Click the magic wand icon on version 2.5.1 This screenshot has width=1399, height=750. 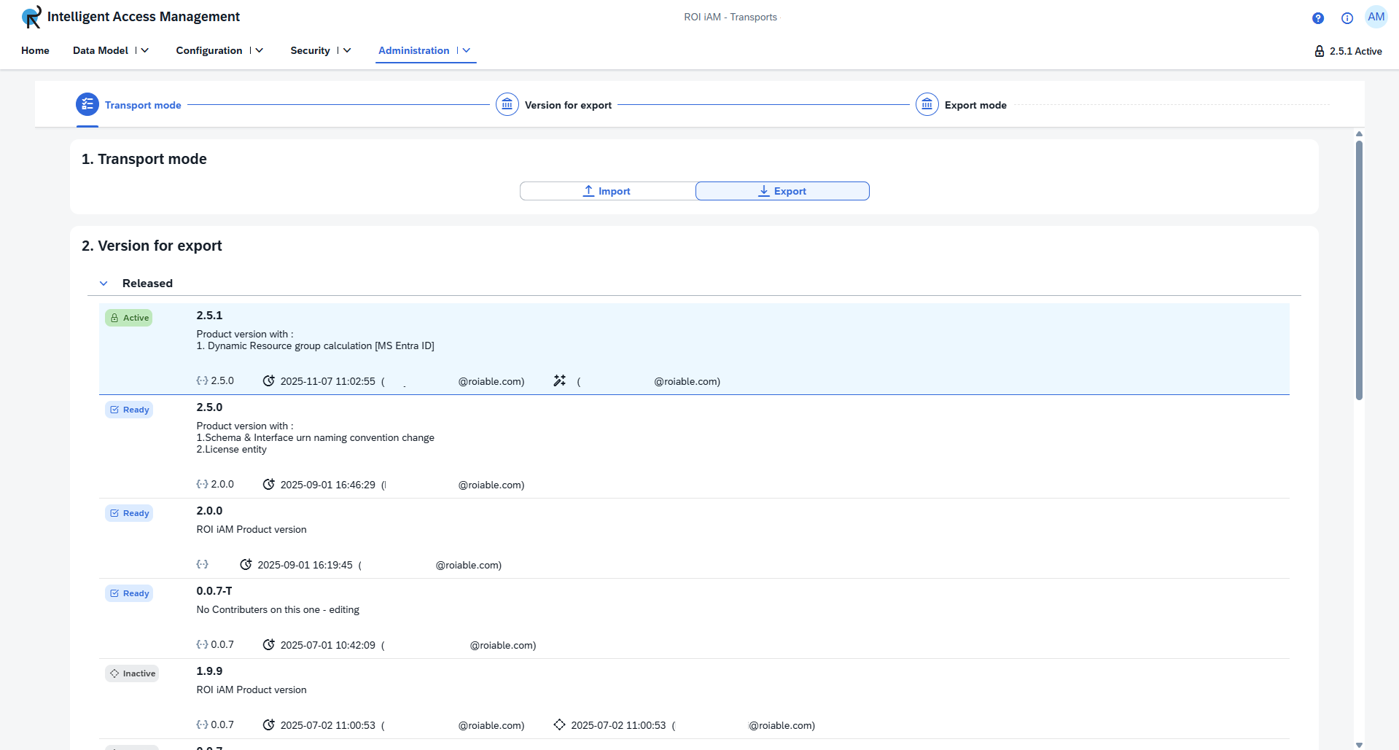558,380
